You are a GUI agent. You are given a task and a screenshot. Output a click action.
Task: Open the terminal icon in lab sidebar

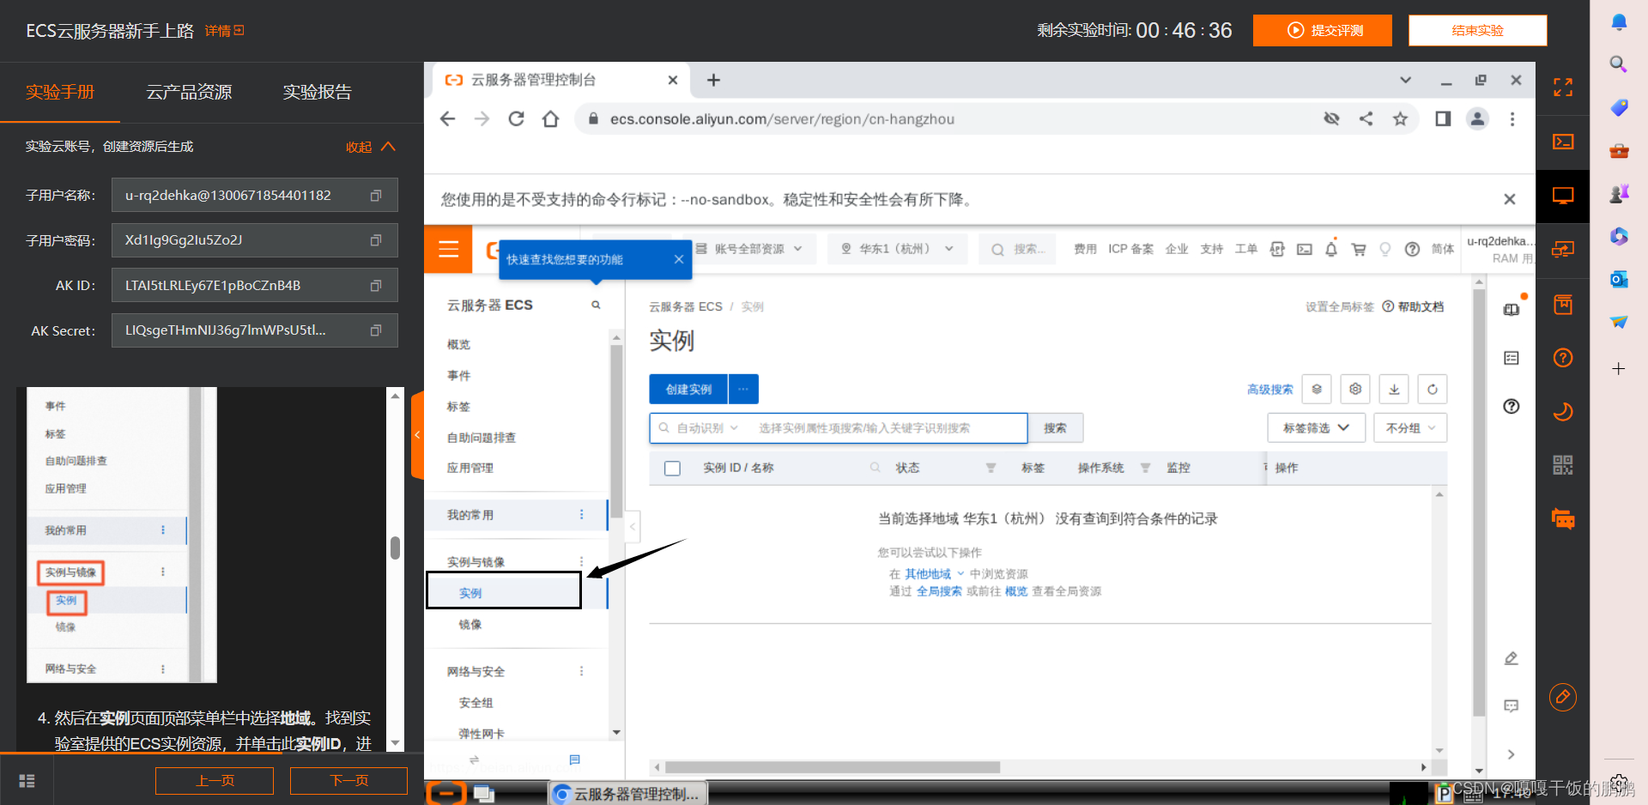(1563, 142)
